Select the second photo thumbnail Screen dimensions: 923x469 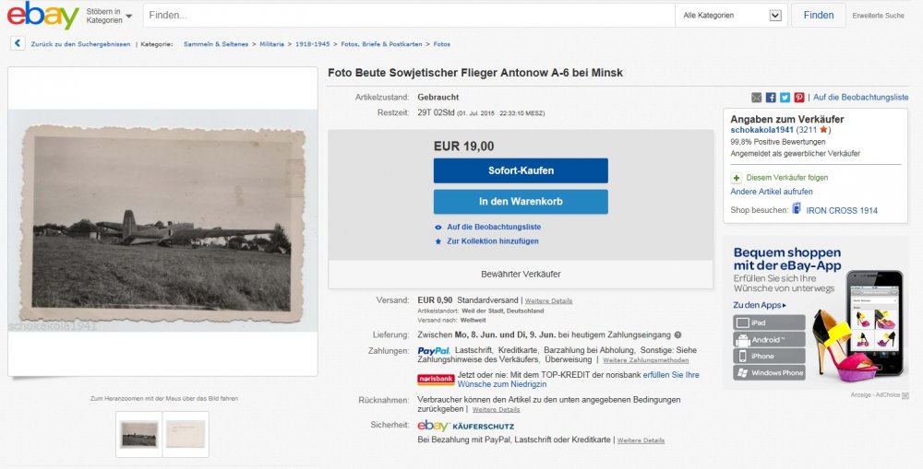click(186, 434)
